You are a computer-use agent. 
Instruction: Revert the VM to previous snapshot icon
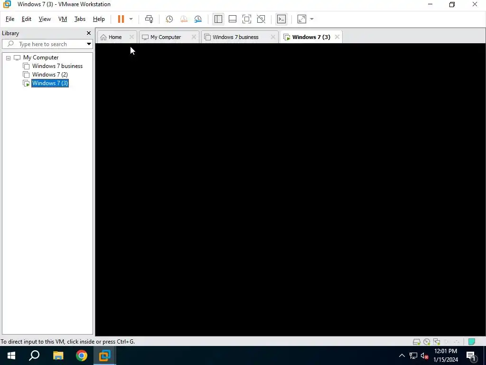tap(184, 19)
